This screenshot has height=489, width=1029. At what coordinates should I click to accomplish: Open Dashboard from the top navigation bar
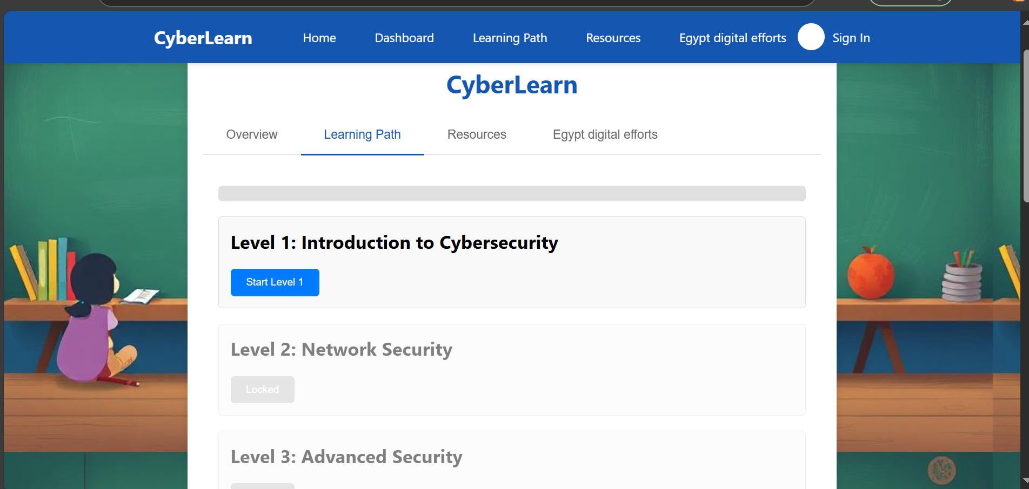[404, 38]
